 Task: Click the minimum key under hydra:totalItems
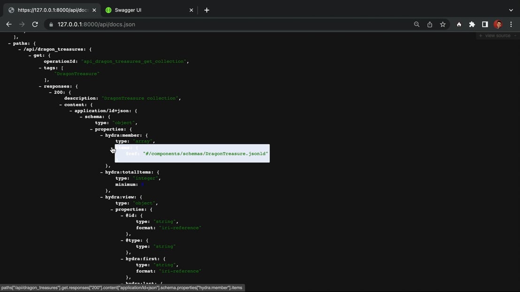[126, 184]
